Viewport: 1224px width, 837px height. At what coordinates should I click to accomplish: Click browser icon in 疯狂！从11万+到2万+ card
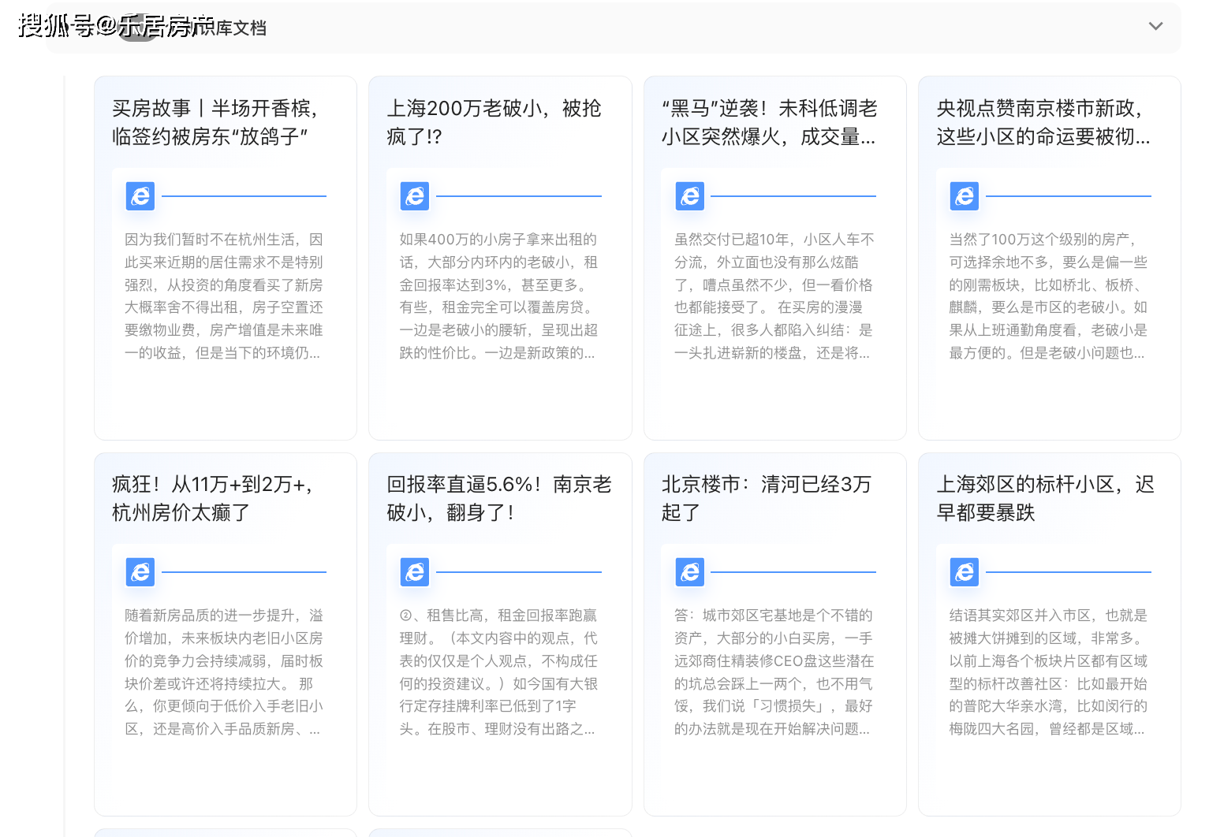pyautogui.click(x=140, y=572)
